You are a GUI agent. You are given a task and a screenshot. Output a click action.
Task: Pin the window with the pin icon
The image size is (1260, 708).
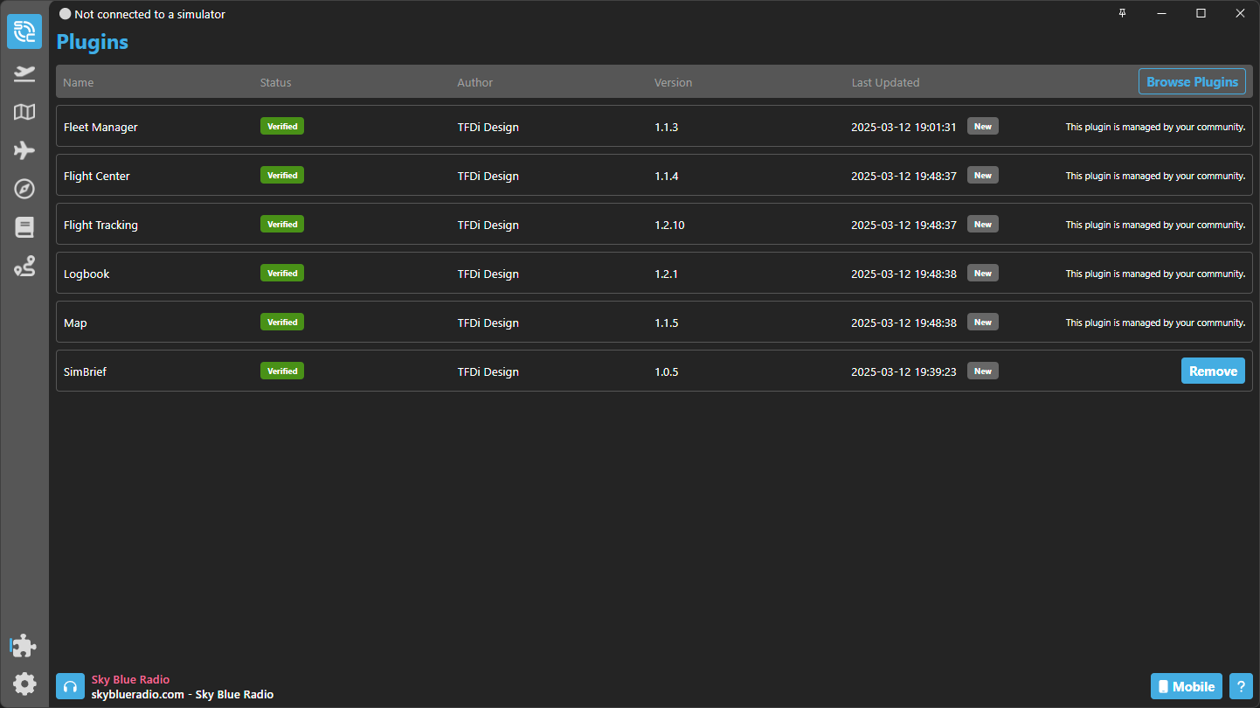click(1123, 13)
